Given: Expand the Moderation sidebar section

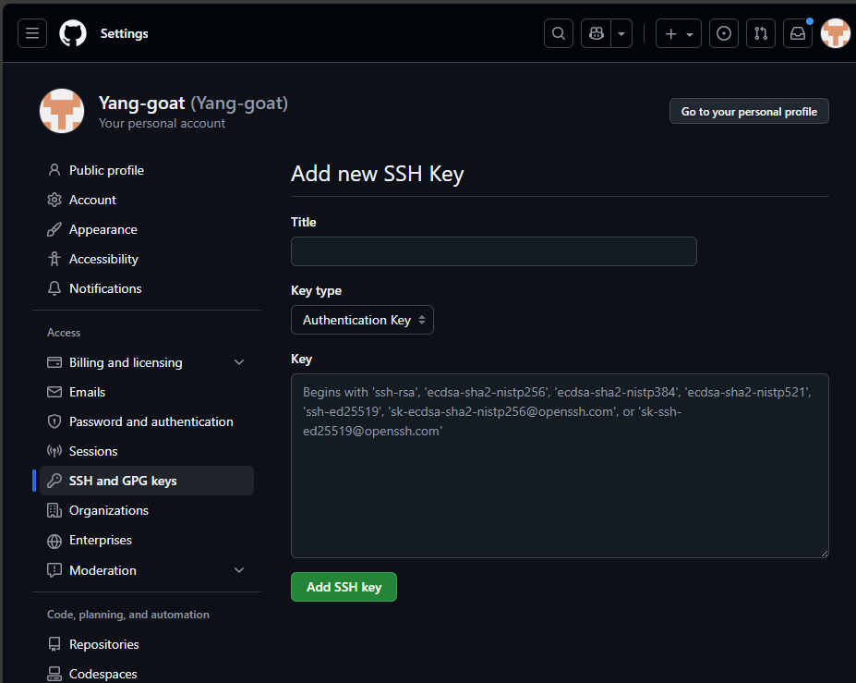Looking at the screenshot, I should tap(239, 570).
